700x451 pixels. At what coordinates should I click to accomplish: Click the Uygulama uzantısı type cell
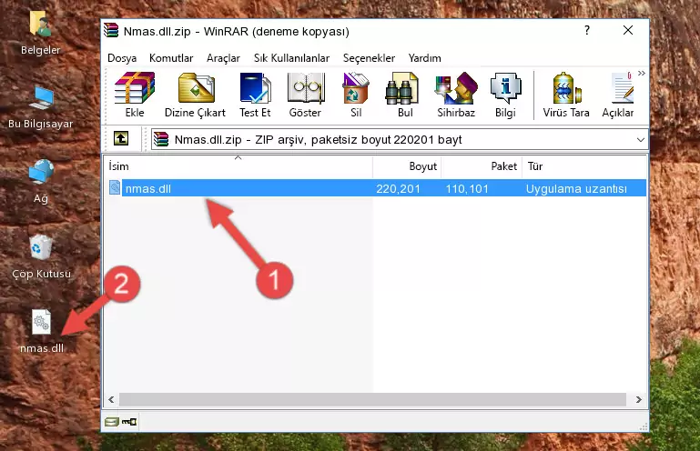576,189
